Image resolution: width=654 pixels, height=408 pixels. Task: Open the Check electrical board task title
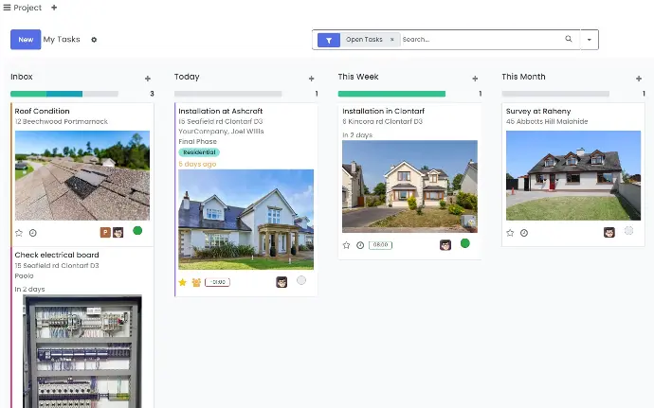pos(57,255)
